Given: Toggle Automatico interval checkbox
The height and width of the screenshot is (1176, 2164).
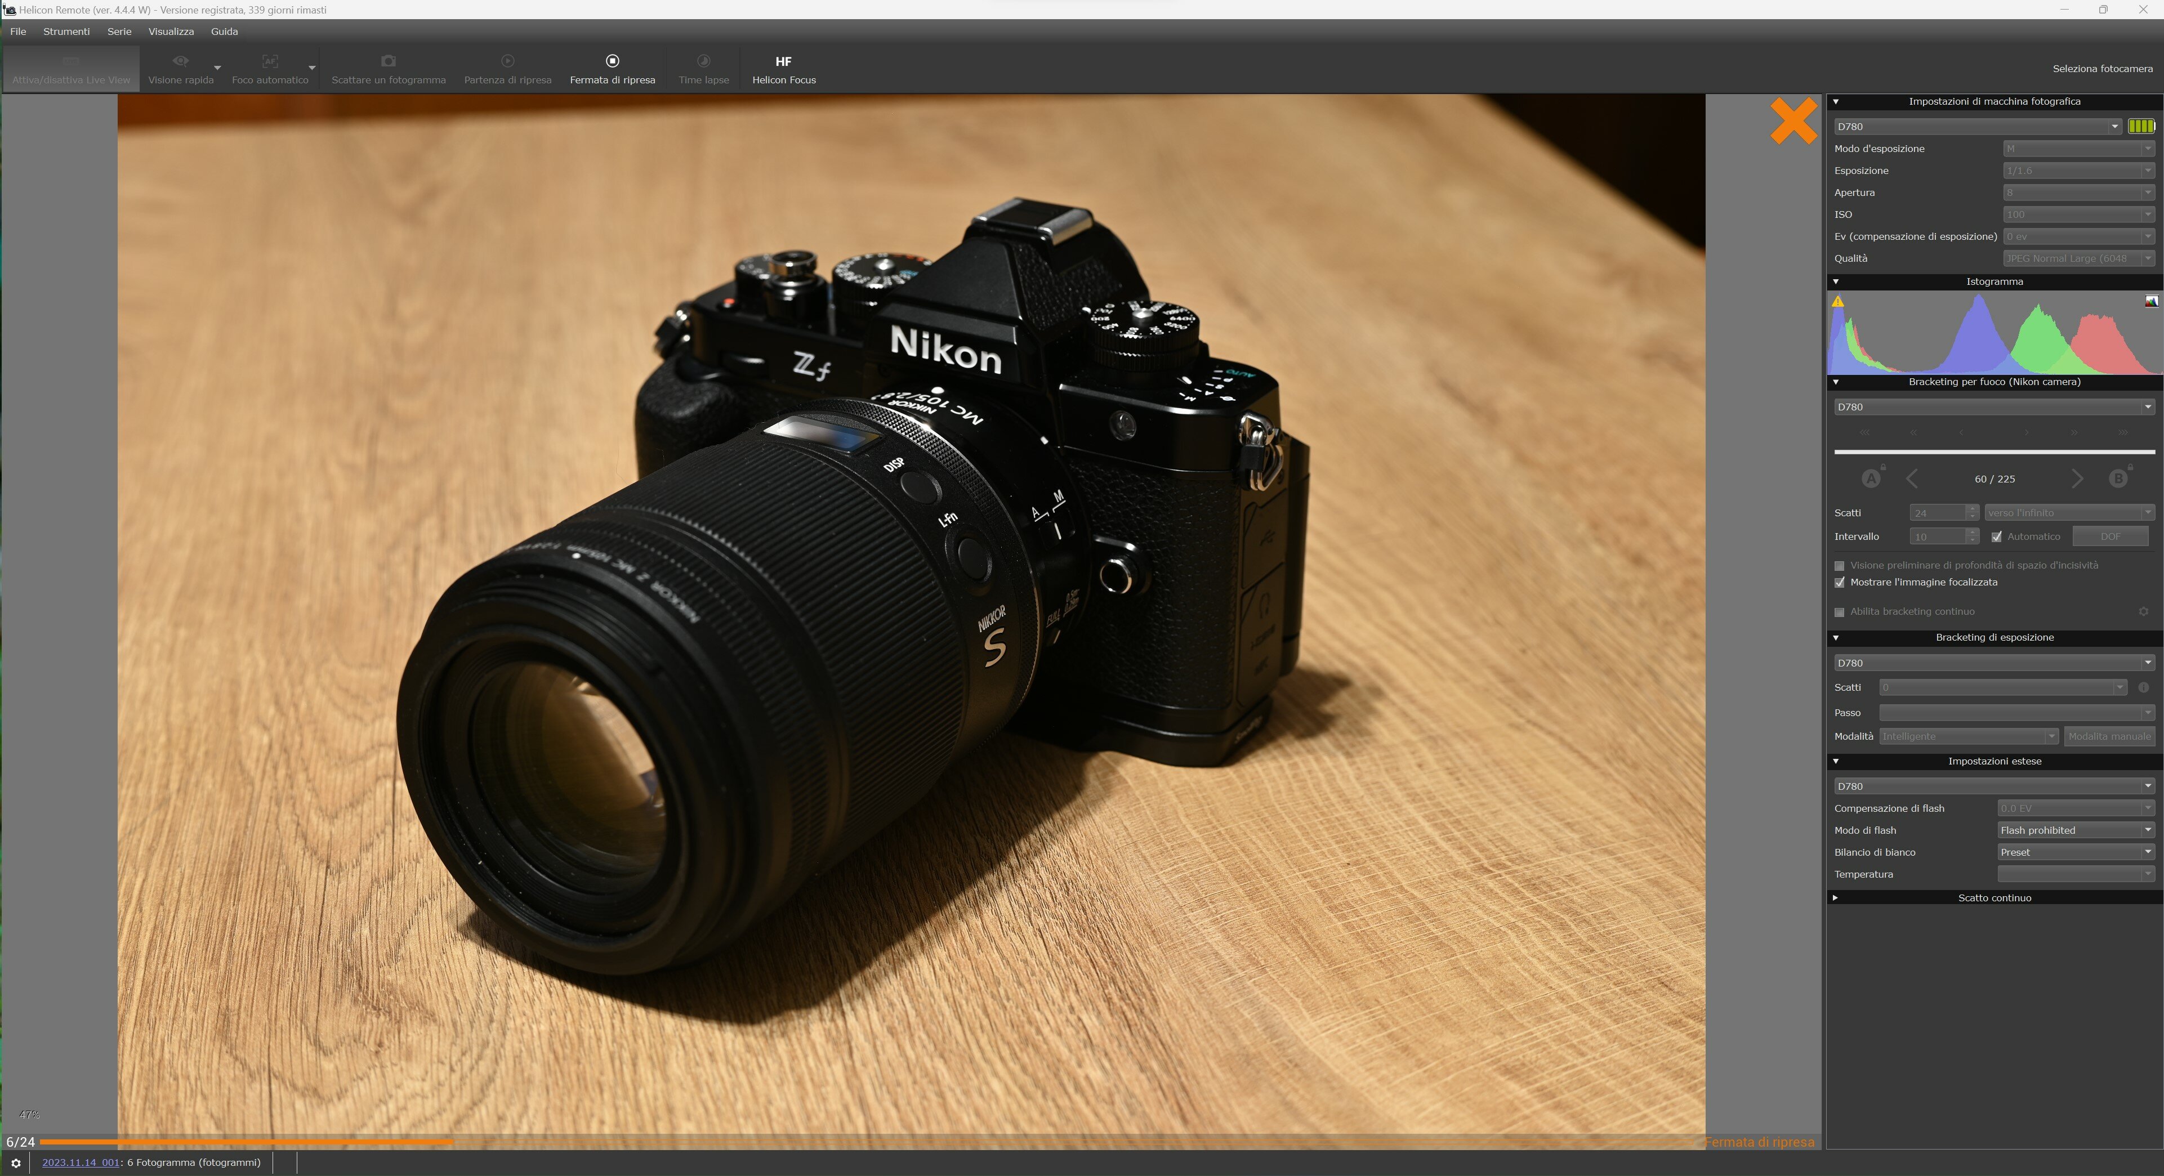Looking at the screenshot, I should pyautogui.click(x=1997, y=536).
